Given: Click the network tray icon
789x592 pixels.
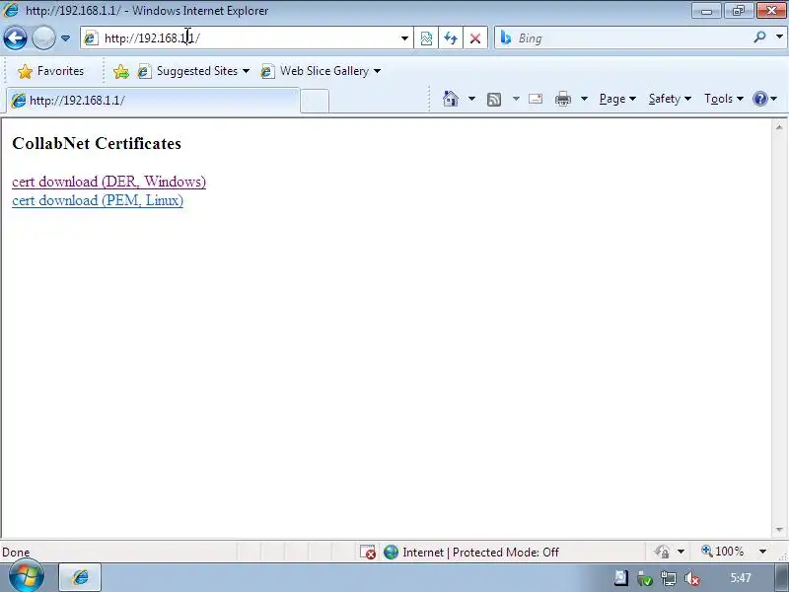Looking at the screenshot, I should pos(669,579).
